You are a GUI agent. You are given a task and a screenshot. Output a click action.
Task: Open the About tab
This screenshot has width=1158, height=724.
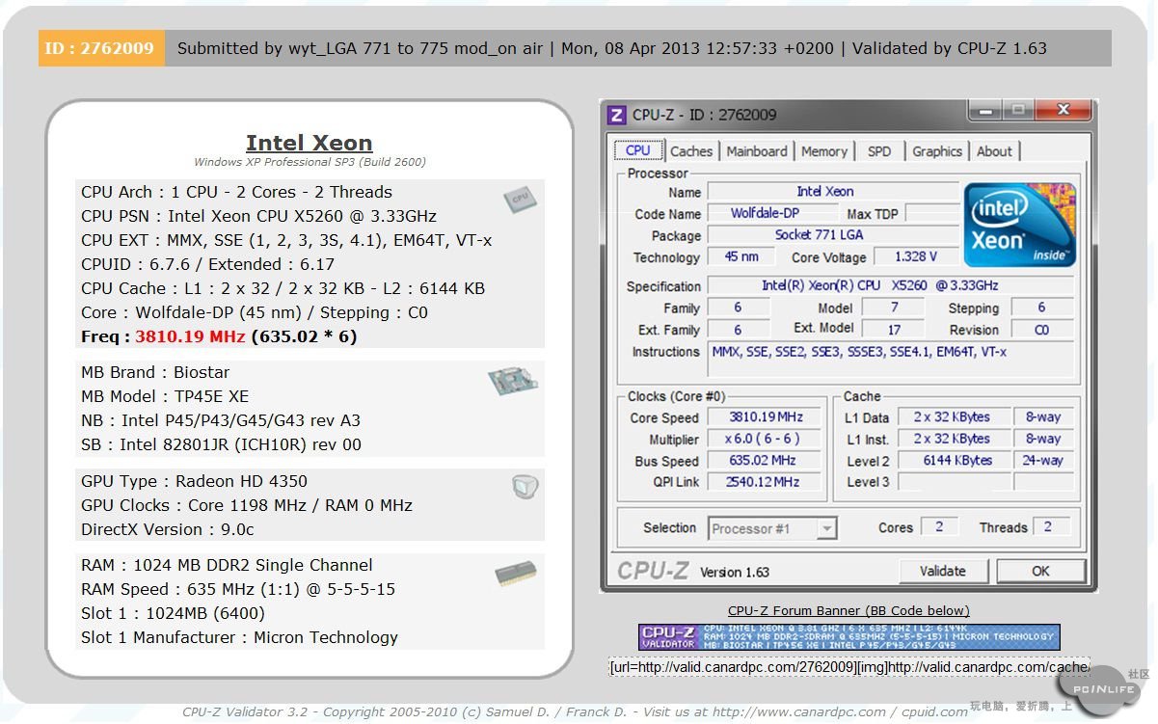pos(994,151)
